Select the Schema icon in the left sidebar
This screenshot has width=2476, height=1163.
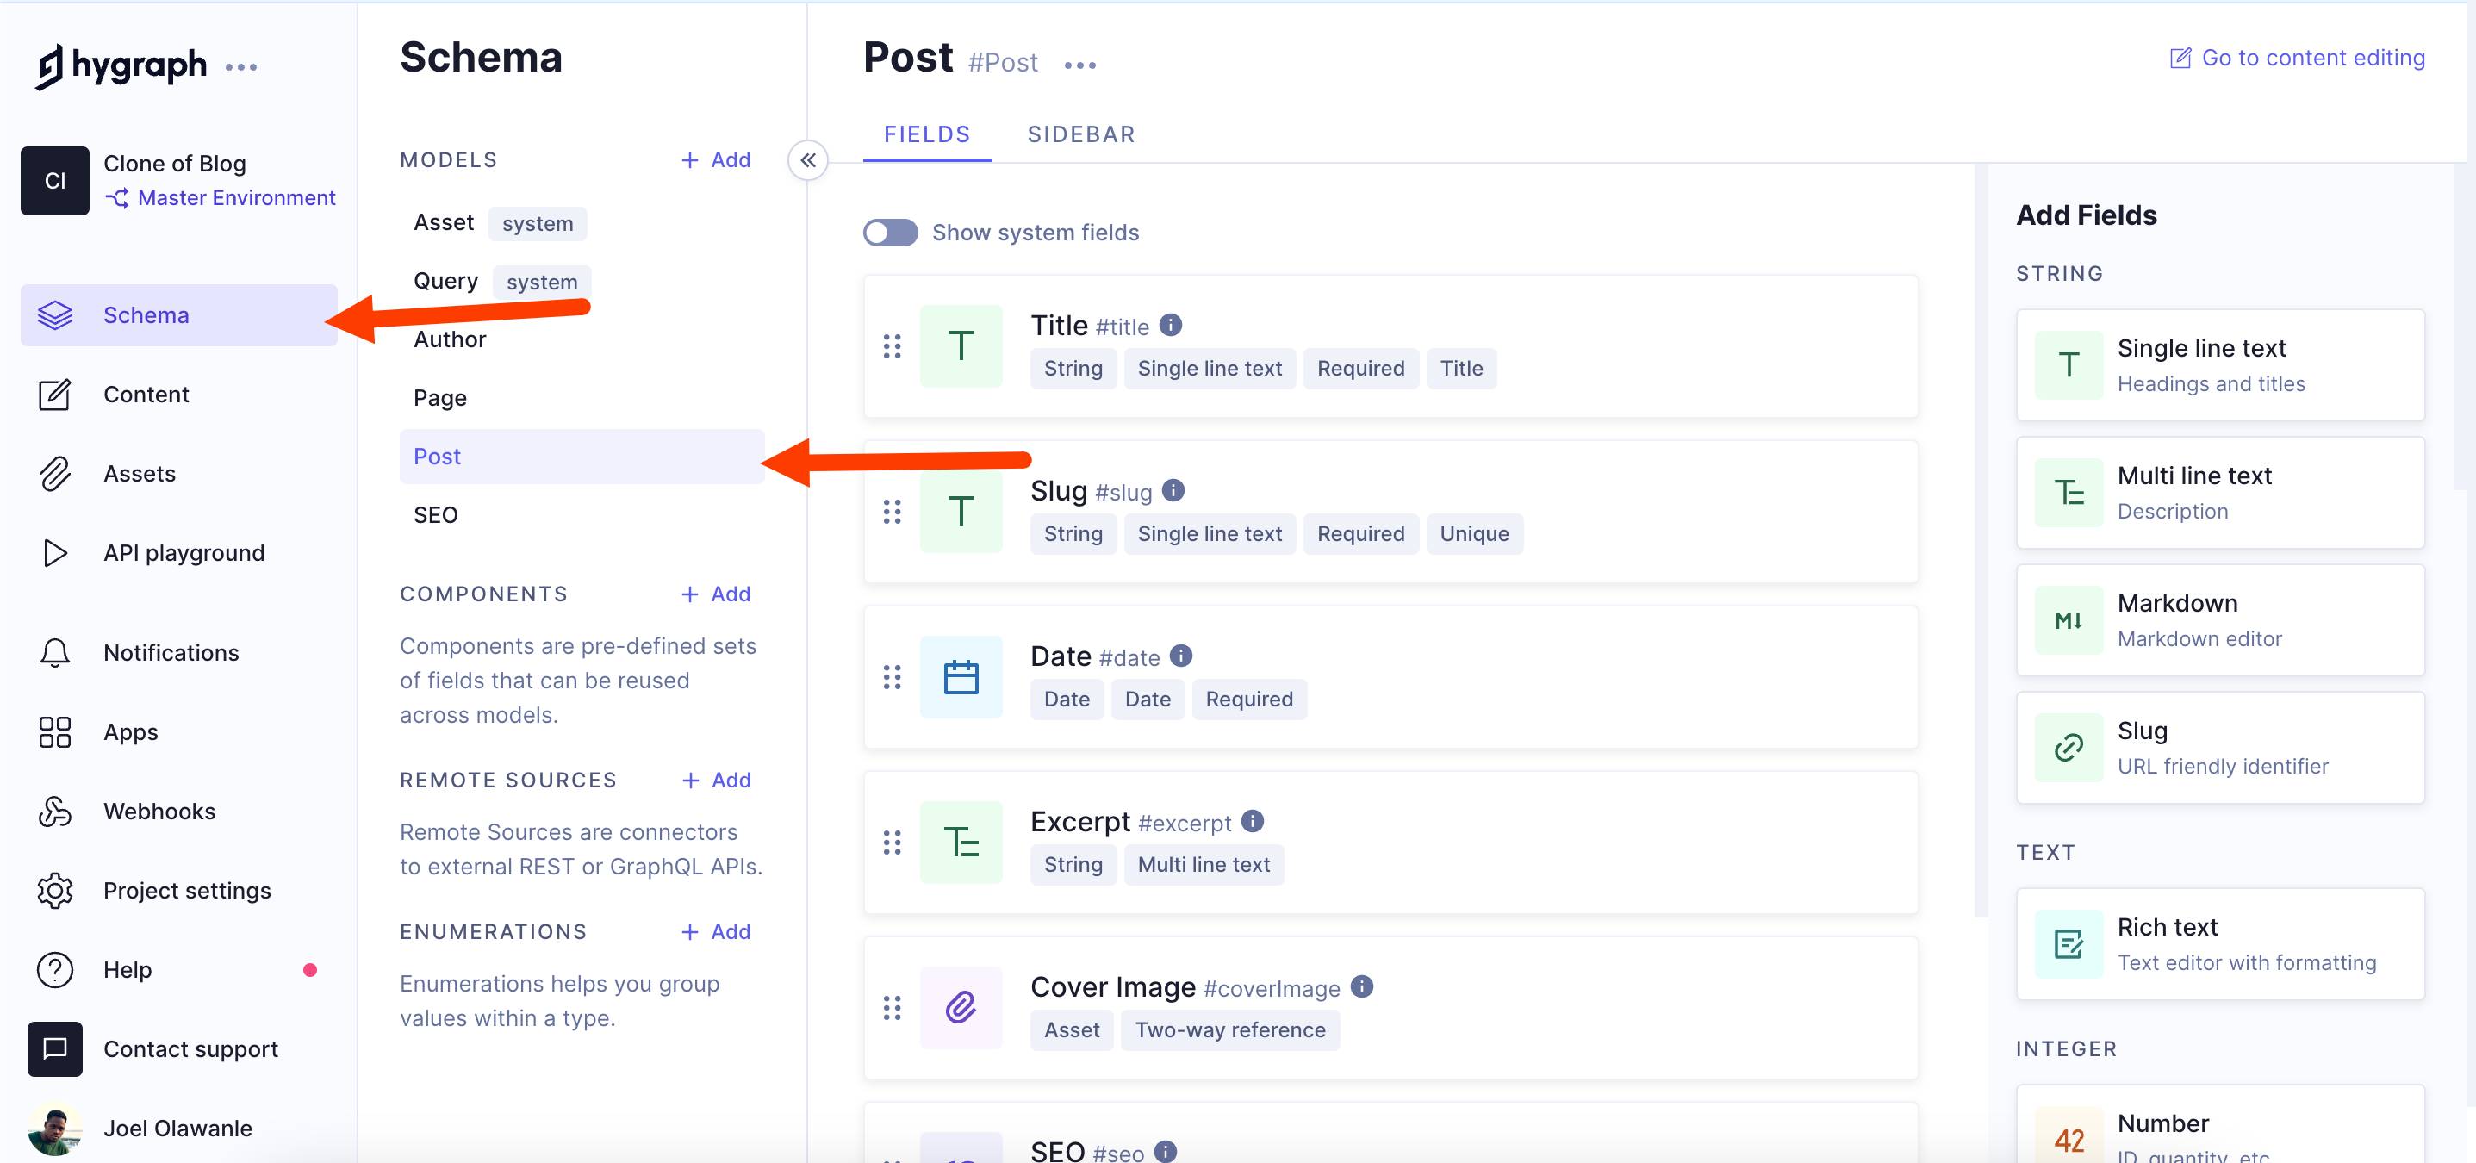click(x=55, y=314)
